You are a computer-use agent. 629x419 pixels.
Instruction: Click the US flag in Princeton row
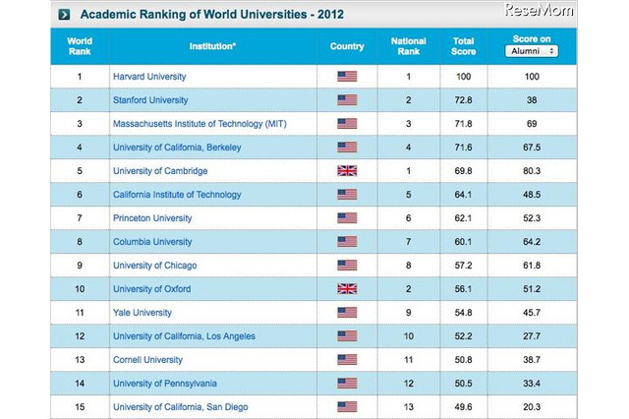pyautogui.click(x=347, y=218)
